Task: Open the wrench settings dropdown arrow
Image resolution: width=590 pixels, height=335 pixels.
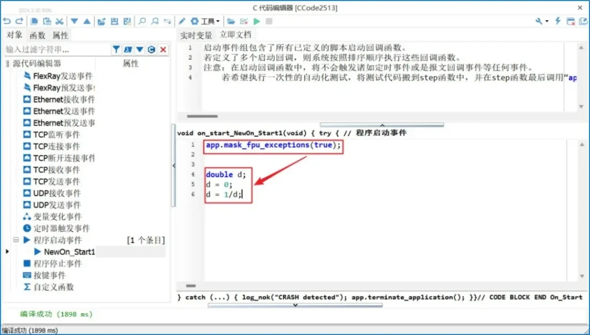Action: (547, 21)
